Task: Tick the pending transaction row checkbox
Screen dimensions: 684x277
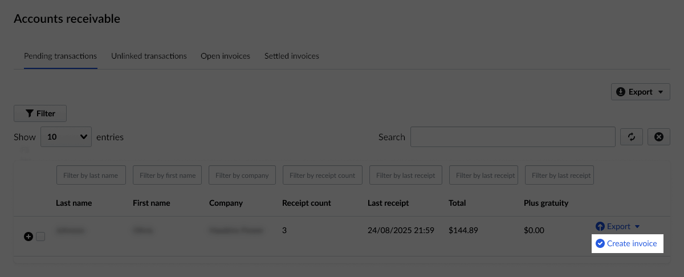Action: (40, 237)
